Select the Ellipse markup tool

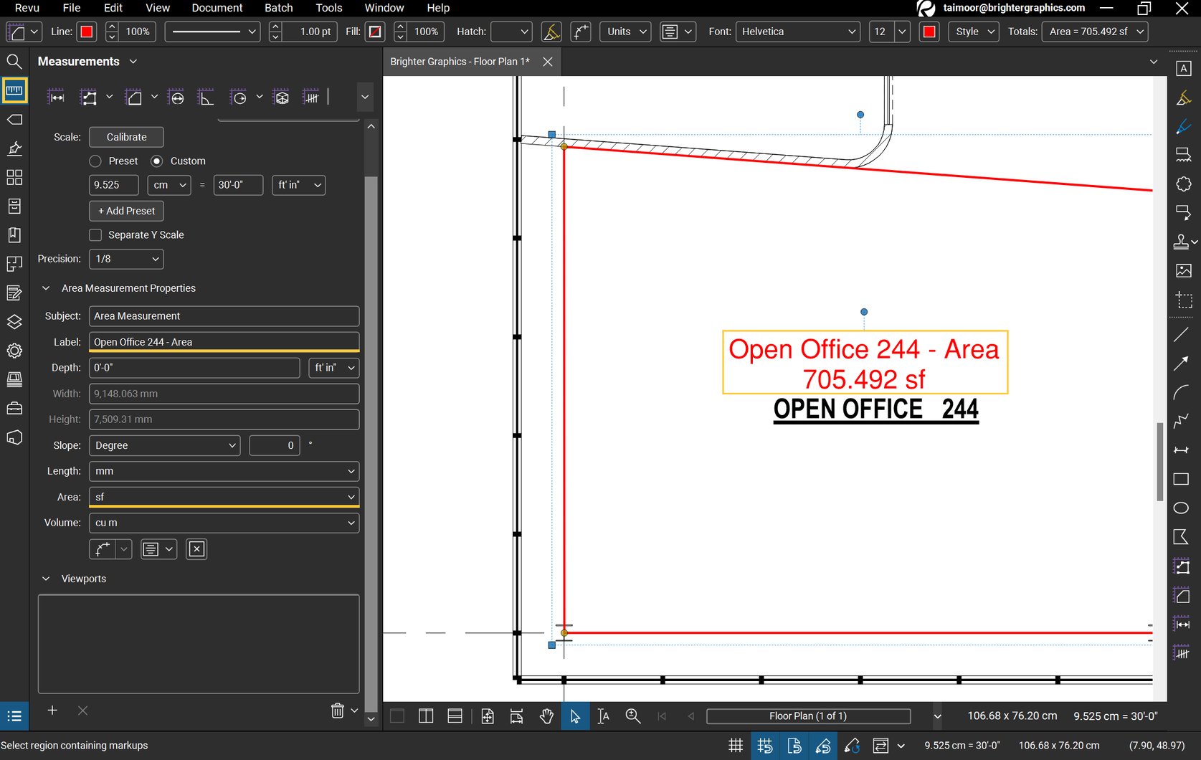point(1182,508)
